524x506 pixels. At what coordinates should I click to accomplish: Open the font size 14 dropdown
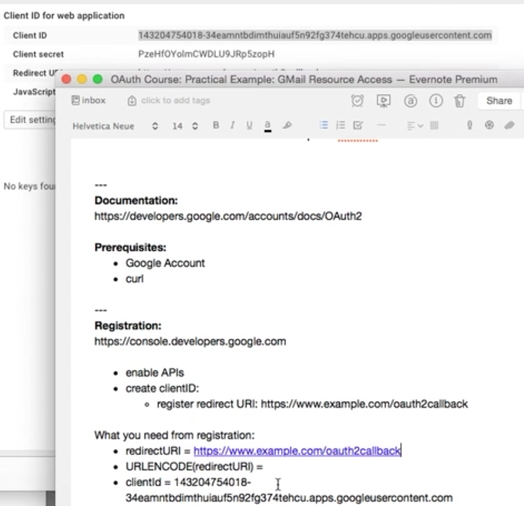(185, 126)
